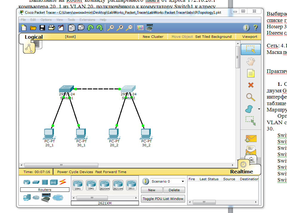Screen dimensions: 287x213
Task: Activate the Select tool in right panel
Action: click(x=251, y=49)
